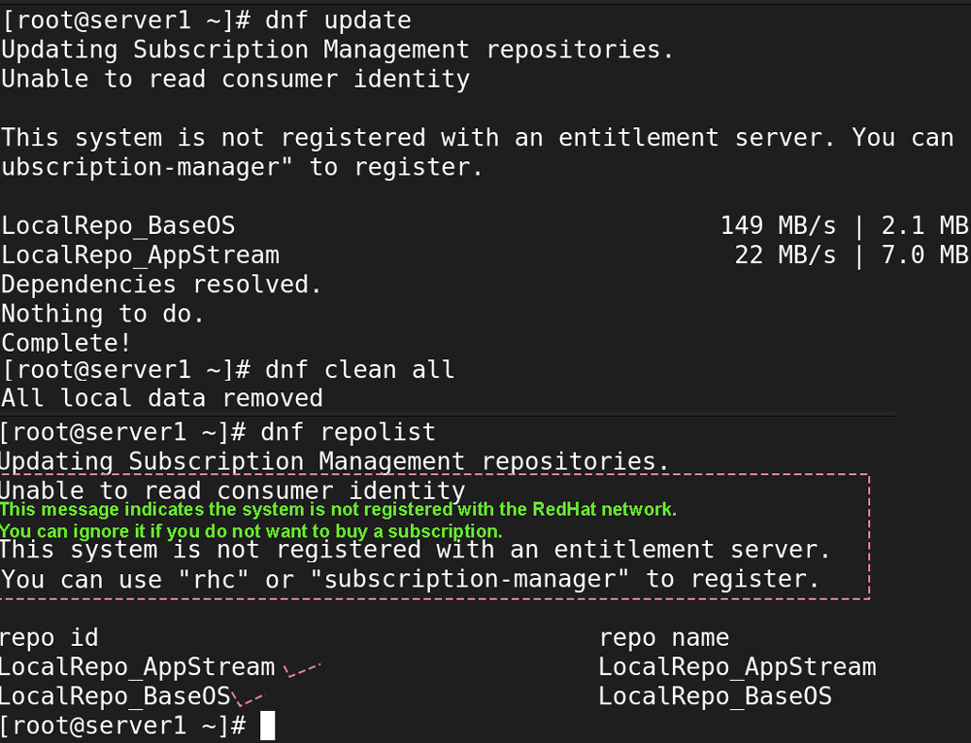Click the 'dnf update' command line
The height and width of the screenshot is (743, 971).
pos(207,20)
